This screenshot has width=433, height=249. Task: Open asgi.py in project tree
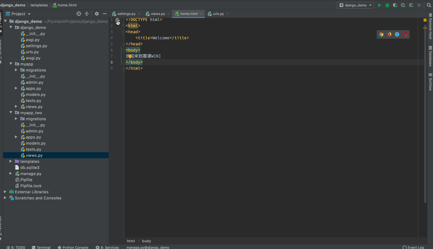point(33,40)
